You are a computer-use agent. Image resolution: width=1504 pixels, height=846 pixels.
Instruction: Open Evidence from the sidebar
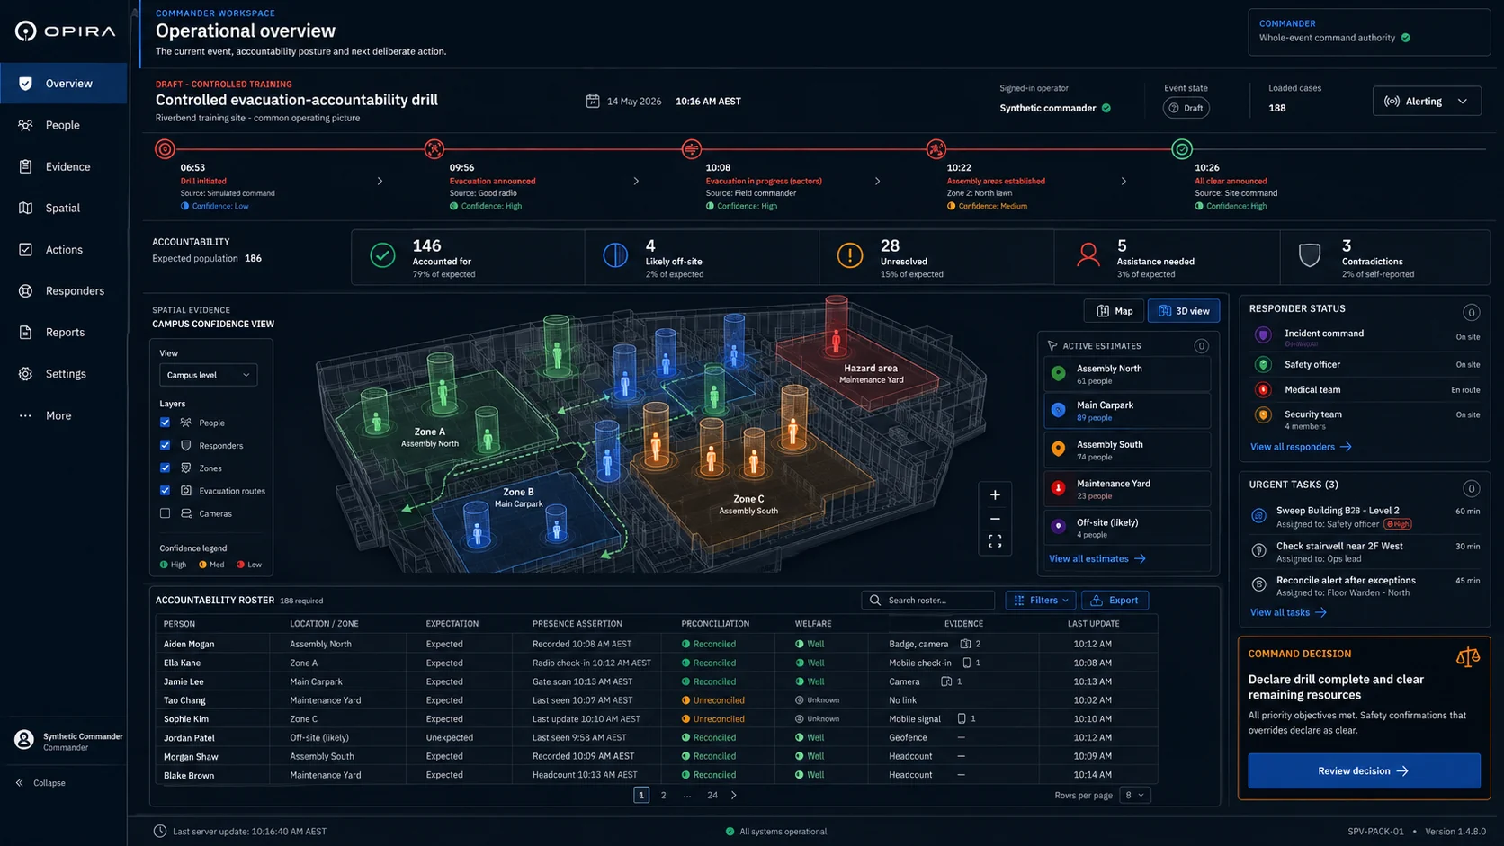tap(63, 166)
